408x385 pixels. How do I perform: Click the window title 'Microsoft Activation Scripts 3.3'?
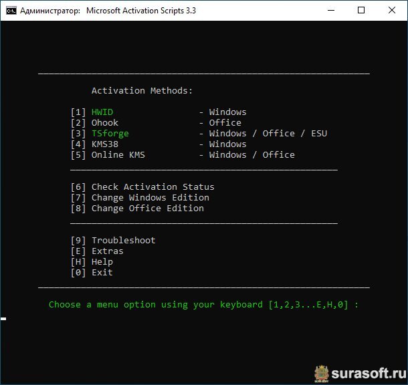point(141,11)
